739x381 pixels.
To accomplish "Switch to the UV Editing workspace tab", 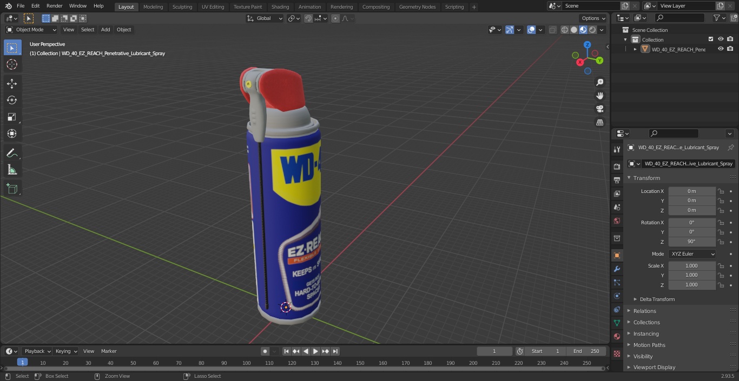I will point(213,7).
